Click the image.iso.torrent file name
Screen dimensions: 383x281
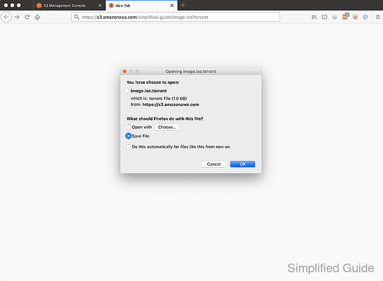[x=148, y=91]
